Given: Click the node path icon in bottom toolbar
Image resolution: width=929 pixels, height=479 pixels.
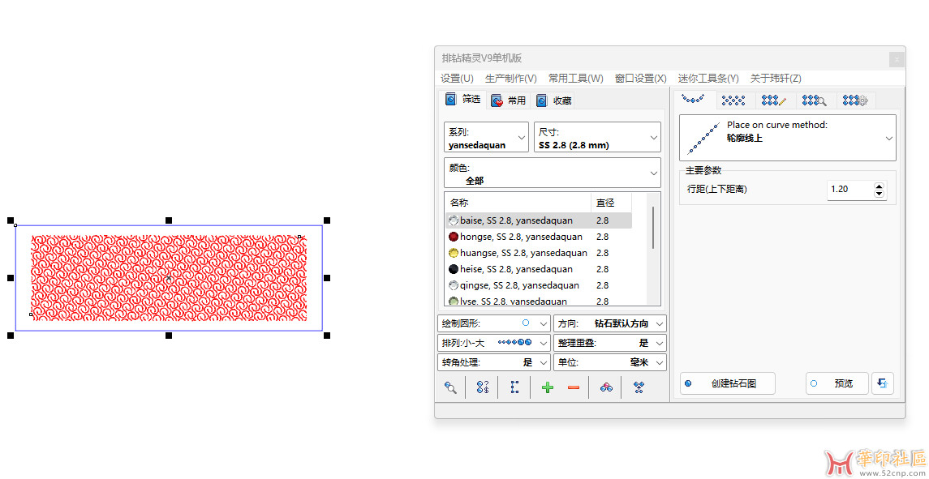Looking at the screenshot, I should (514, 387).
